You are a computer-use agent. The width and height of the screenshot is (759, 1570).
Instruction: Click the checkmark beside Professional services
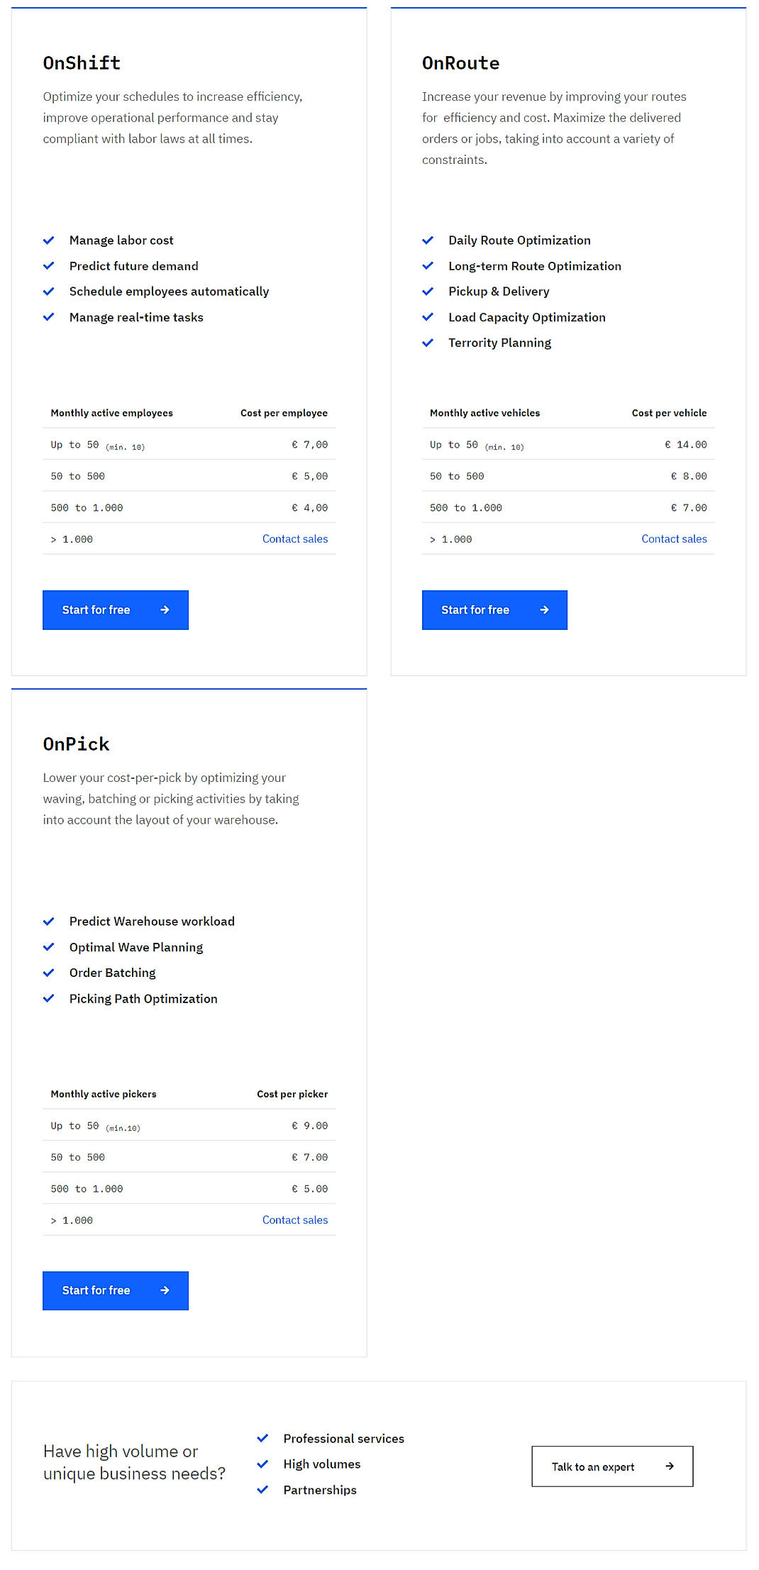pos(263,1438)
